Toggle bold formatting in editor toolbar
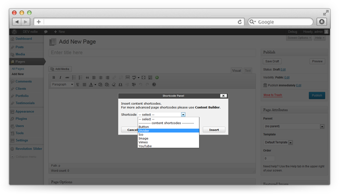This screenshot has height=194, width=339. (54, 77)
